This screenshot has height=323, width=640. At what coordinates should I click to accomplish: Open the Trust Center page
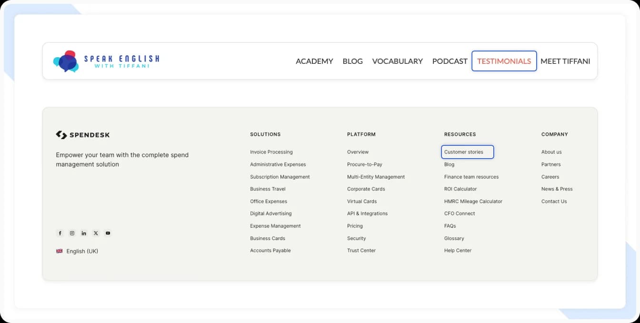(x=361, y=250)
